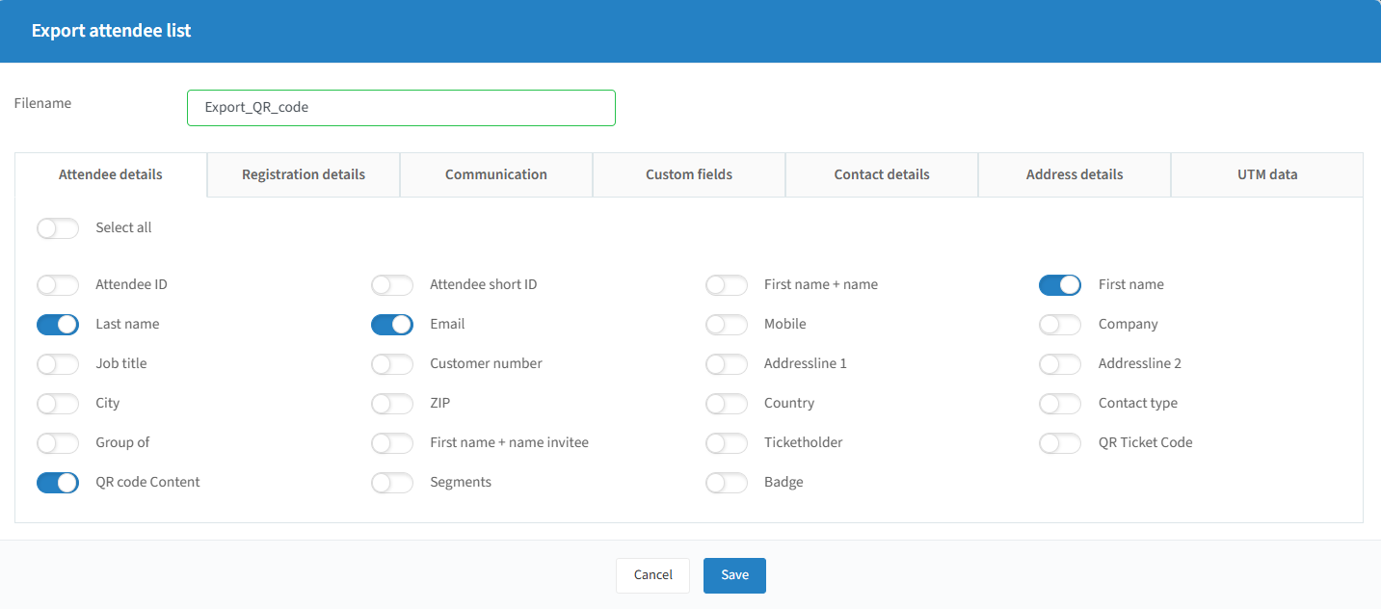Enable the Attendee short ID toggle
This screenshot has width=1381, height=609.
point(392,285)
